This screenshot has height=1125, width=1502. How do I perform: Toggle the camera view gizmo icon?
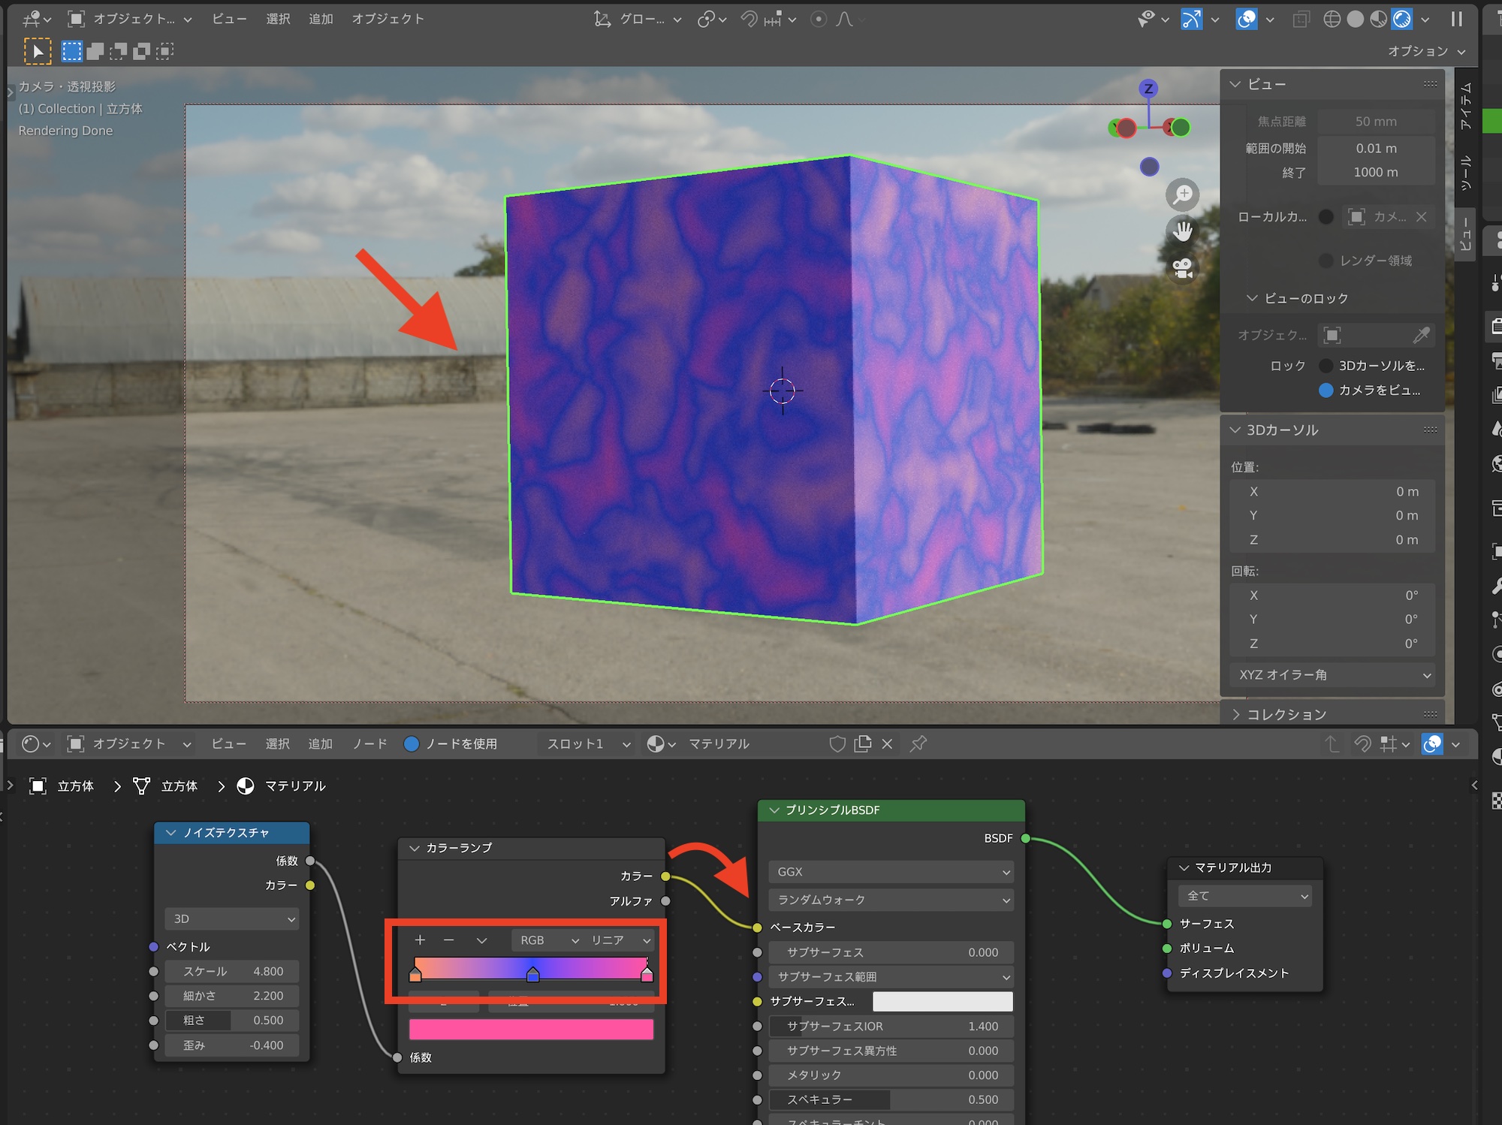(x=1182, y=268)
